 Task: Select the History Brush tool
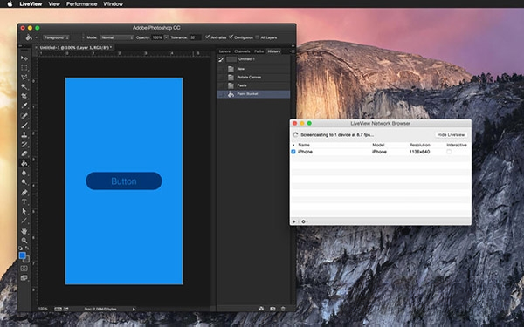[x=24, y=144]
